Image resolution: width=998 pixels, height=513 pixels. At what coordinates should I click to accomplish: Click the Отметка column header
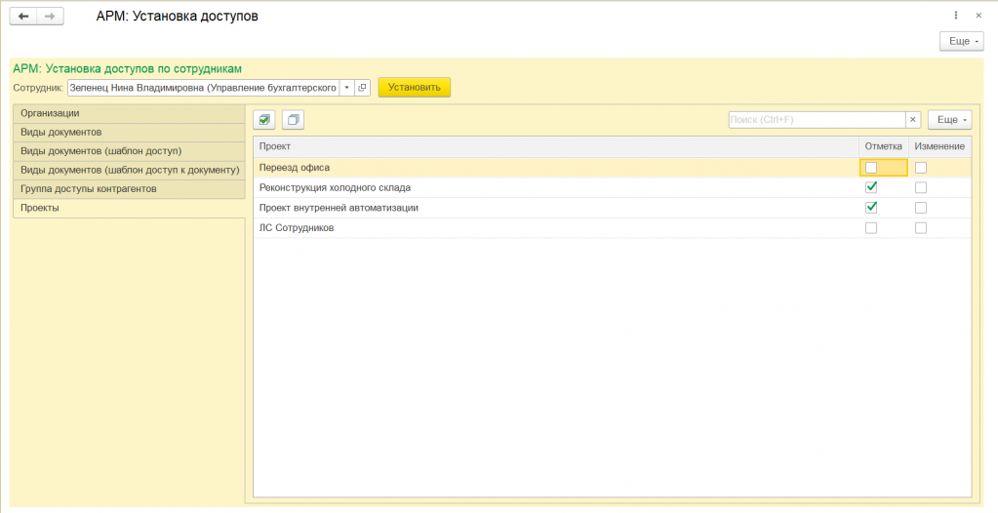(x=884, y=146)
